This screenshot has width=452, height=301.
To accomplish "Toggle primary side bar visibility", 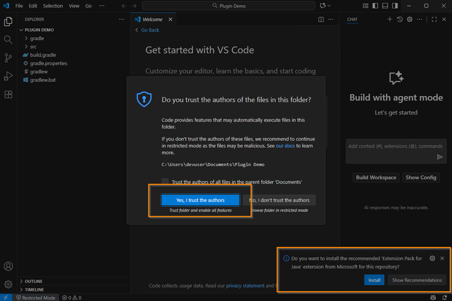I will click(x=375, y=6).
